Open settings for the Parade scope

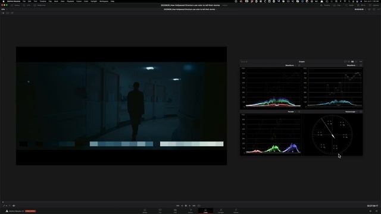pos(299,112)
